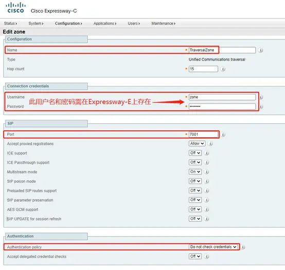This screenshot has width=285, height=270.
Task: Click the Multistream mode label
Action: (x=22, y=172)
